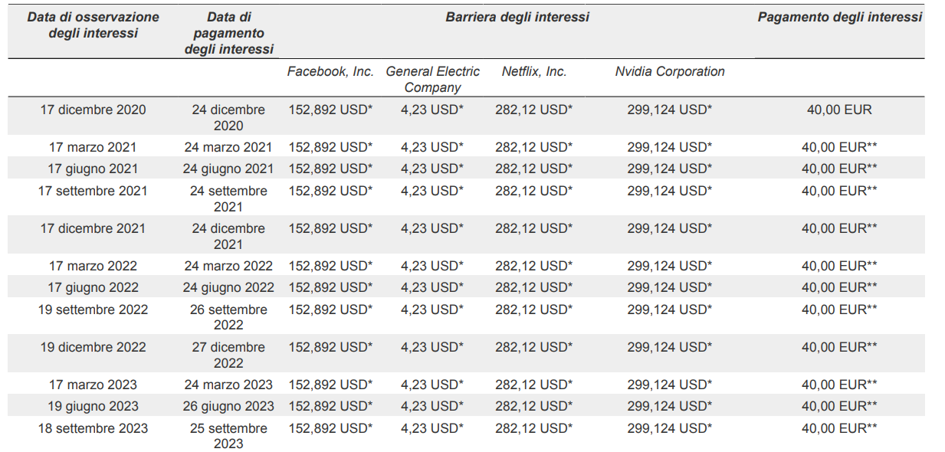
Task: Click the '24 marzo 2021' payment date
Action: point(228,147)
